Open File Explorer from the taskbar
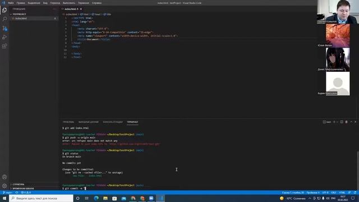 (105, 198)
